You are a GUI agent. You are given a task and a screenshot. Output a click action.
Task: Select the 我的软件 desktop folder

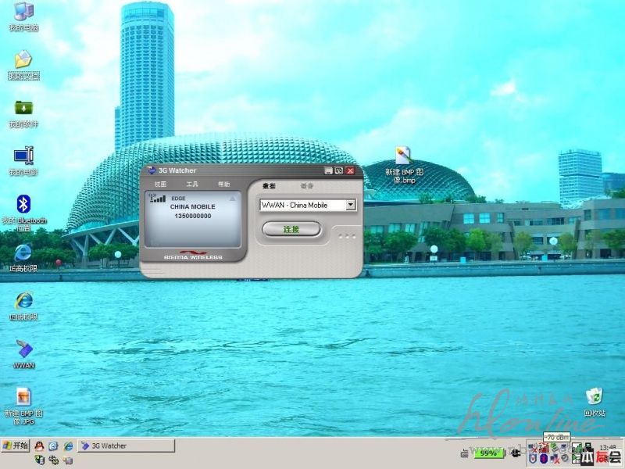23,109
